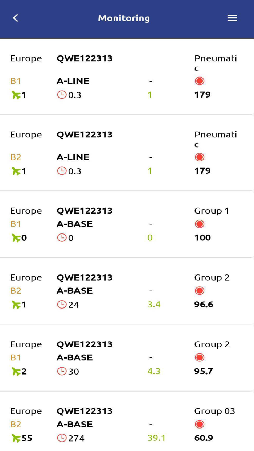Open the hamburger menu
This screenshot has height=451, width=254.
[x=232, y=17]
